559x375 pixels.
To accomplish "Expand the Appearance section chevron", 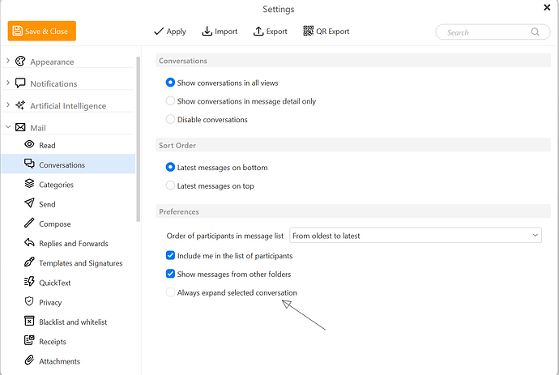I will click(x=8, y=61).
